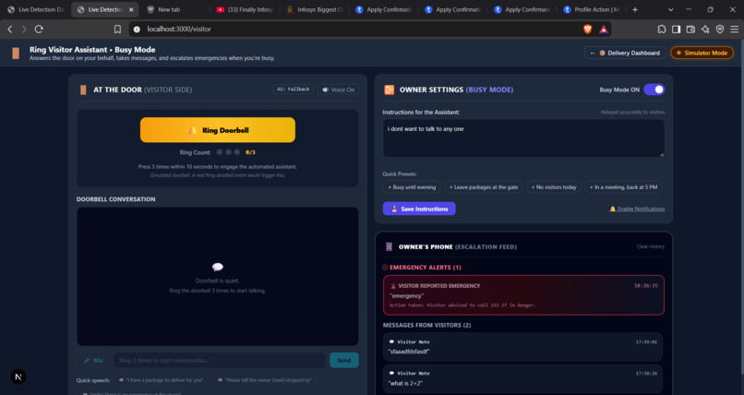Open the Finally Infosys YouTube tab
Image resolution: width=744 pixels, height=395 pixels.
pos(245,9)
